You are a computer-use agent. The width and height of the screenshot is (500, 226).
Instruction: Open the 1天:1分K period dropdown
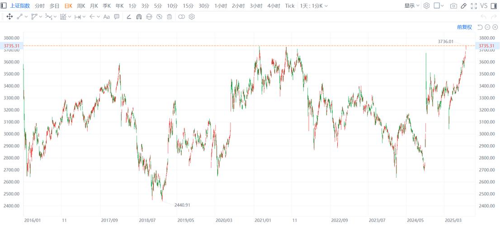[x=314, y=6]
